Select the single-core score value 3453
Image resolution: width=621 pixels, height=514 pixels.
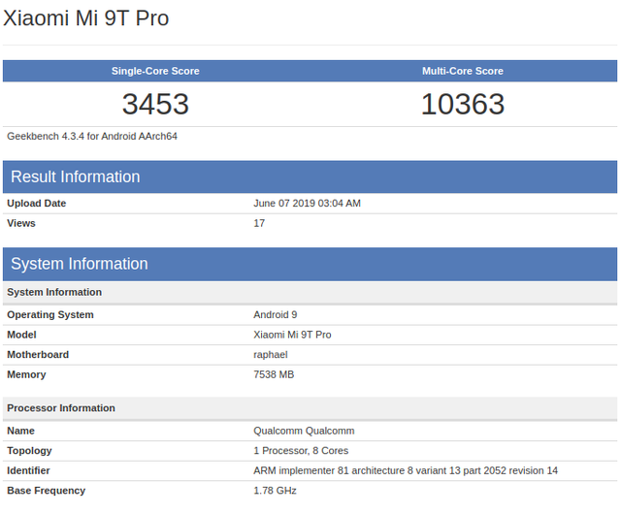point(155,104)
